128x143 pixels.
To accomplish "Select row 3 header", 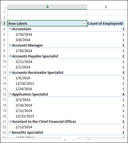I will (4, 23).
